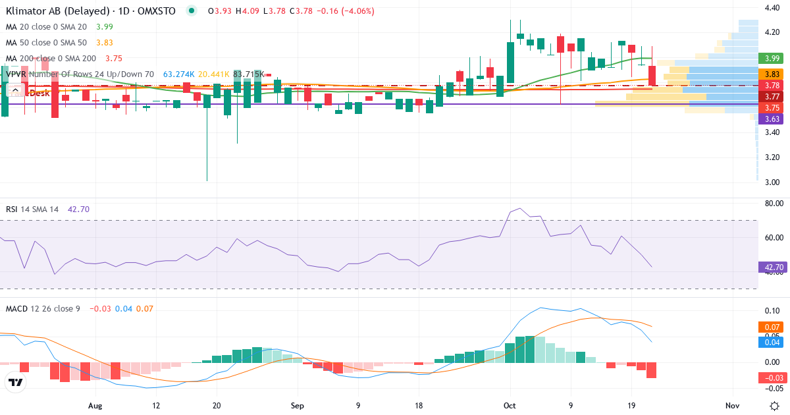790x415 pixels.
Task: Select MA 50 close indicator legend
Action: click(x=45, y=42)
